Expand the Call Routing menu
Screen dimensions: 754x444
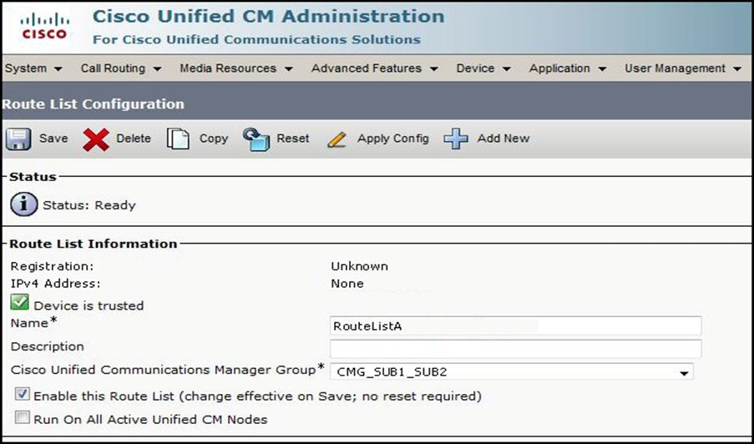[x=121, y=68]
